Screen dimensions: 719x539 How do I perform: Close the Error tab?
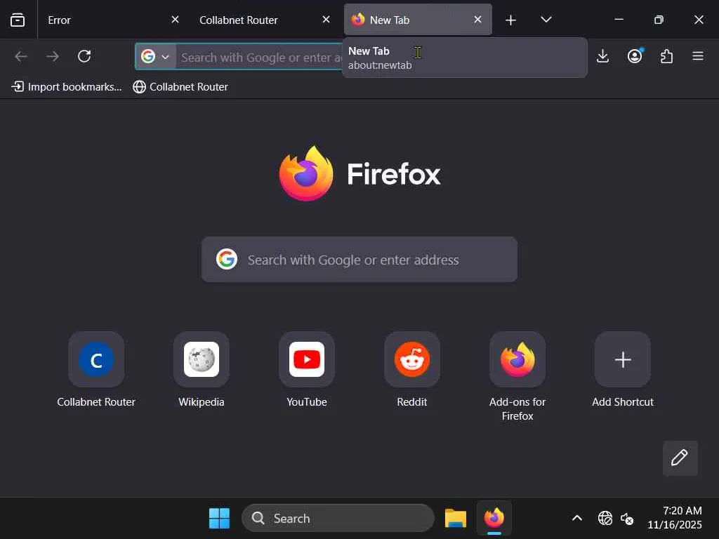(175, 20)
